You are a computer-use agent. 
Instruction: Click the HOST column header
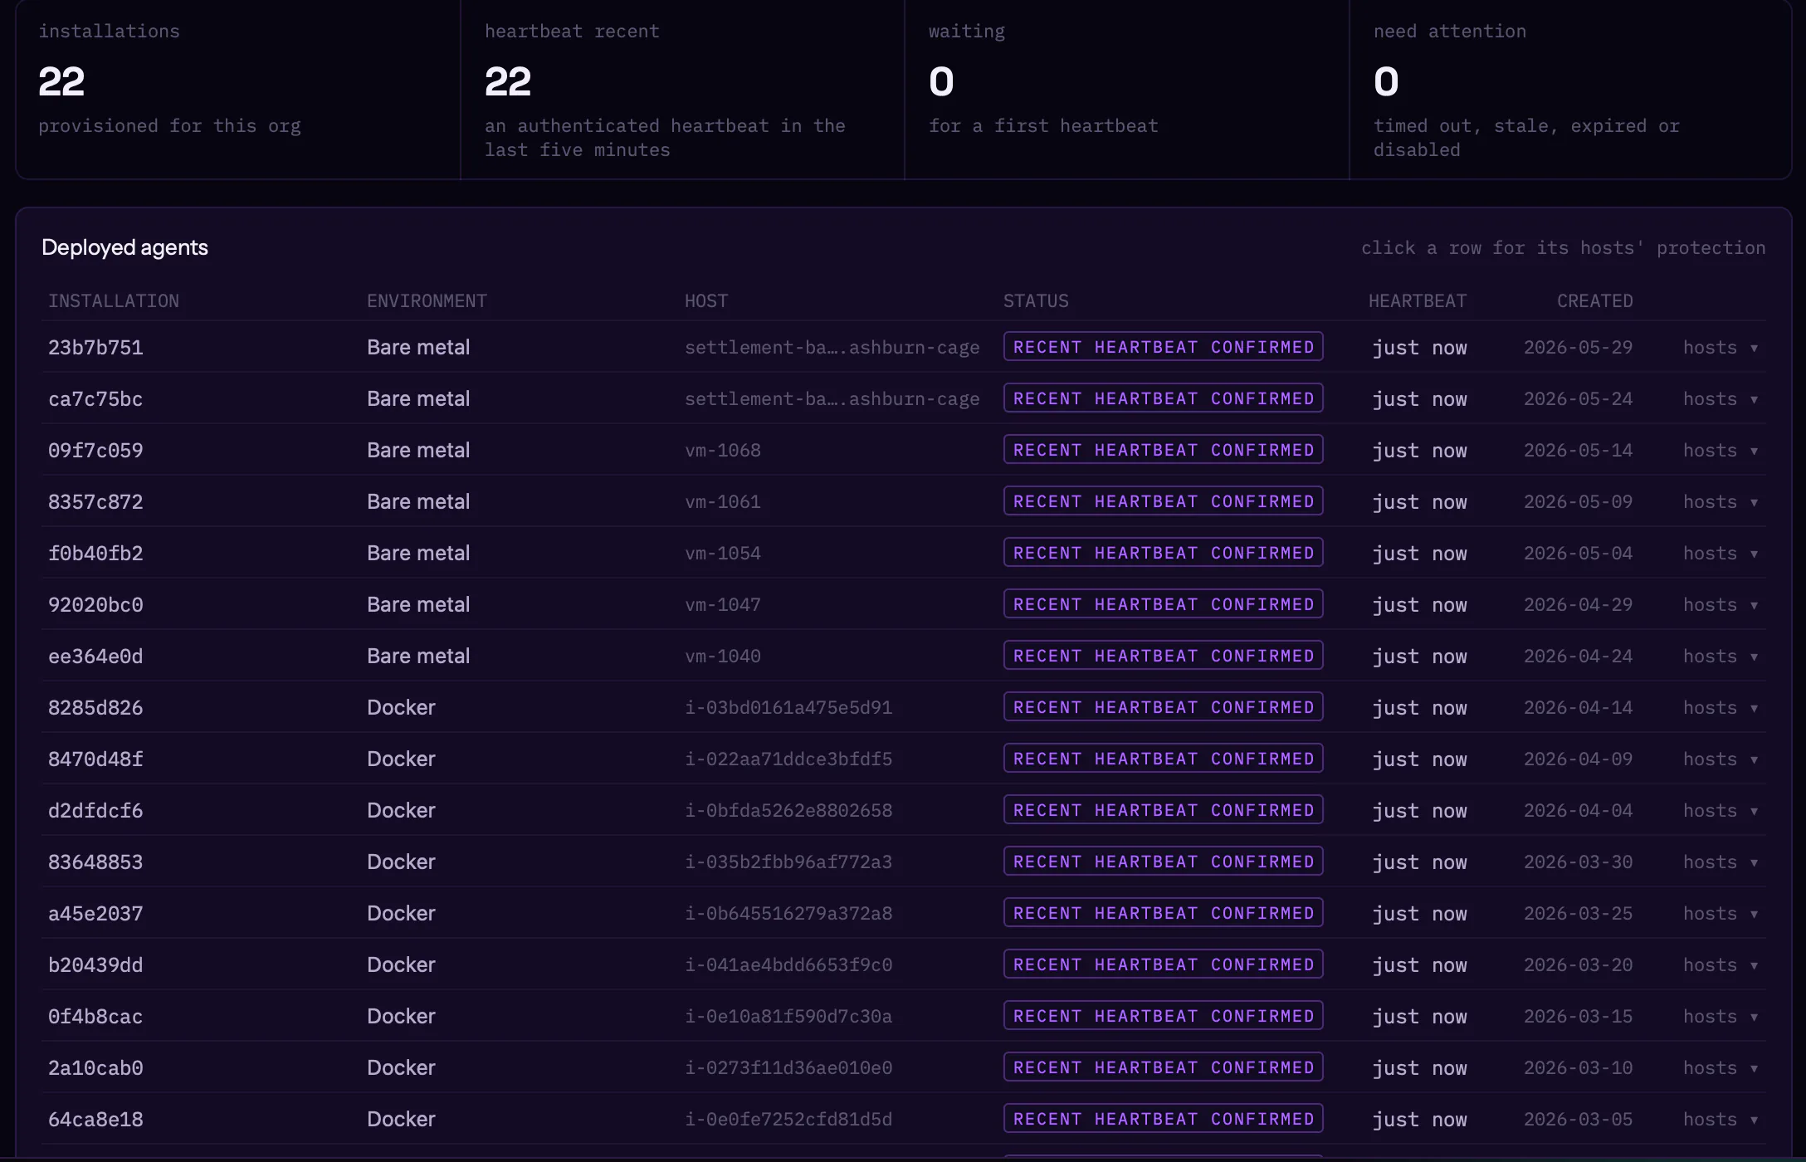(x=706, y=301)
